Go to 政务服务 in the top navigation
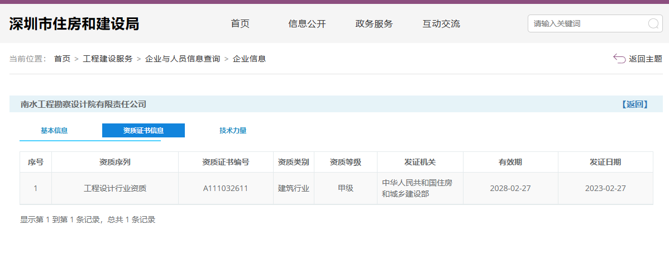 374,23
